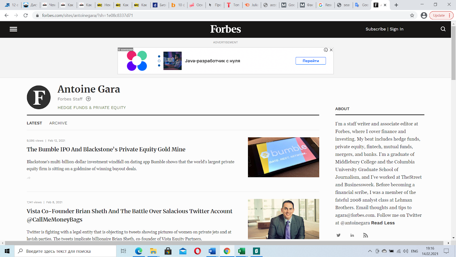Click the Forbes F author avatar
The image size is (456, 257).
(x=39, y=97)
